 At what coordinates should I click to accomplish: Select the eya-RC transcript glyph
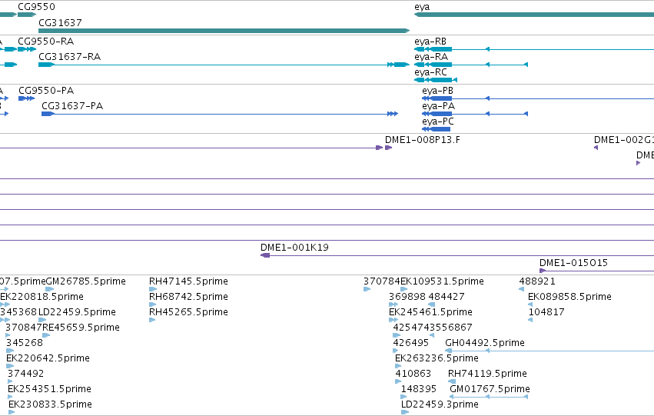point(436,80)
